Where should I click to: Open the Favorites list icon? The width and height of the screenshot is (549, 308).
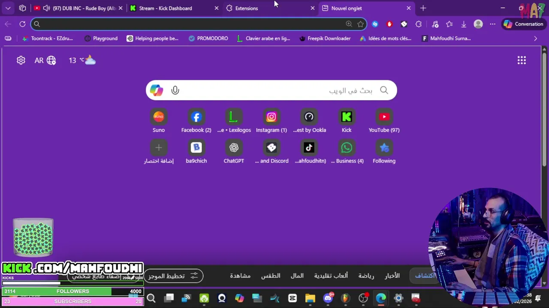[449, 24]
